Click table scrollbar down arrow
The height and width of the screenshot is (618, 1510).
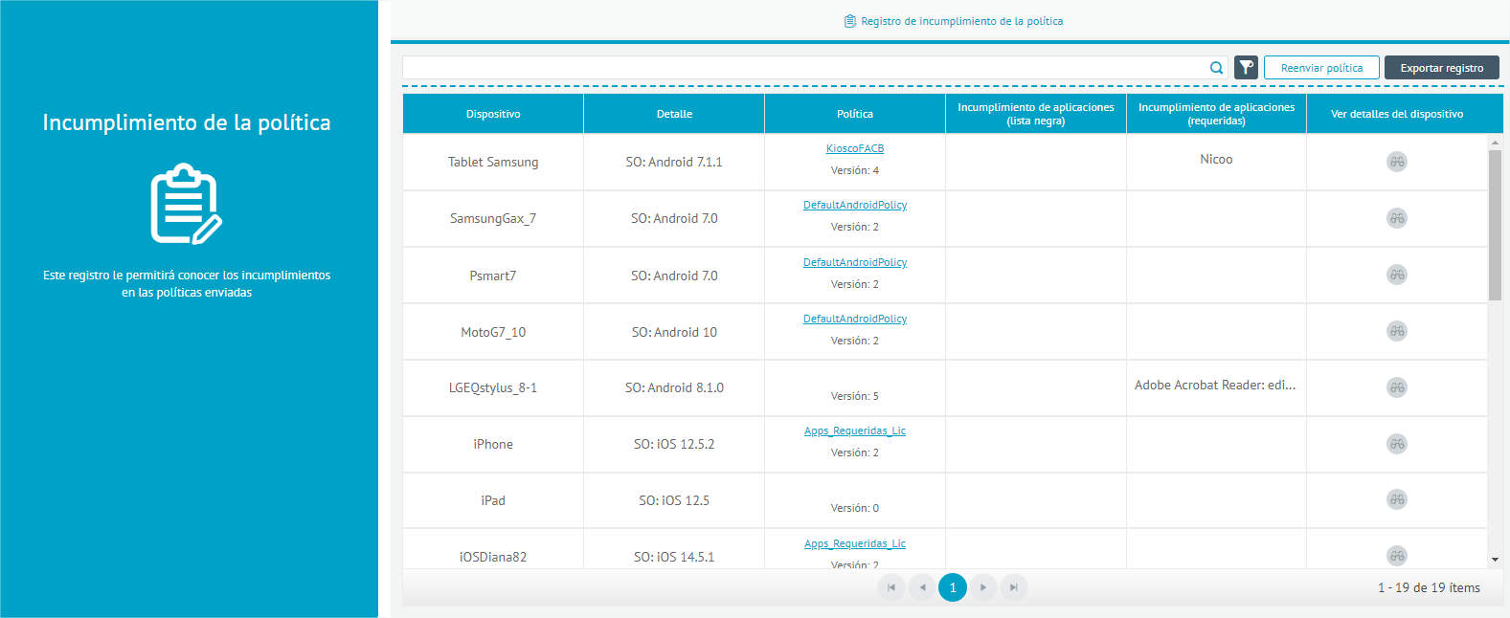[x=1495, y=560]
